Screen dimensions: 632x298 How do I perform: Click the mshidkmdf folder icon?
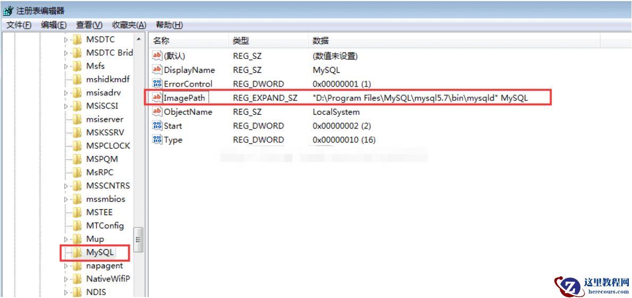tap(77, 80)
